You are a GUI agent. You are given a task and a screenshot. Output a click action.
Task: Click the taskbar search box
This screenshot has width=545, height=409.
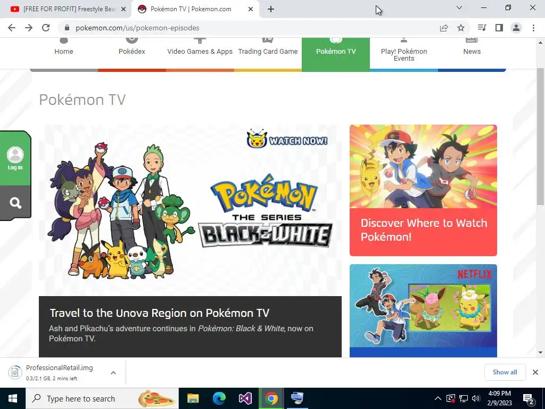(102, 398)
